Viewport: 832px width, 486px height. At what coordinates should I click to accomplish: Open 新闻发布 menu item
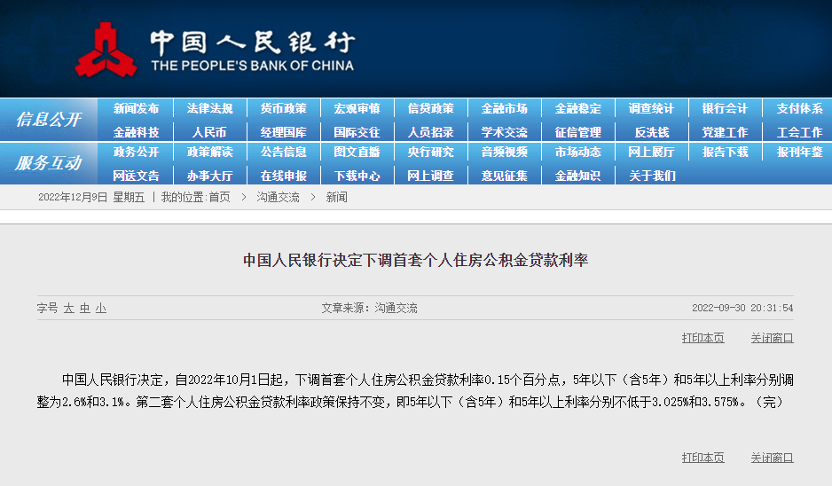click(x=136, y=108)
